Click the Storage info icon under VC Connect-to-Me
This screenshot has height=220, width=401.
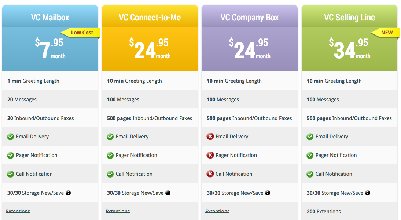(168, 193)
